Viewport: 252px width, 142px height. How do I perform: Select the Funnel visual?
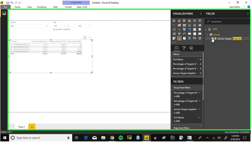tap(179, 34)
